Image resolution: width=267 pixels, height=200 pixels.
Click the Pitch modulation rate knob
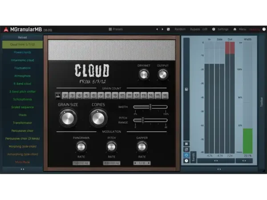coord(112,147)
